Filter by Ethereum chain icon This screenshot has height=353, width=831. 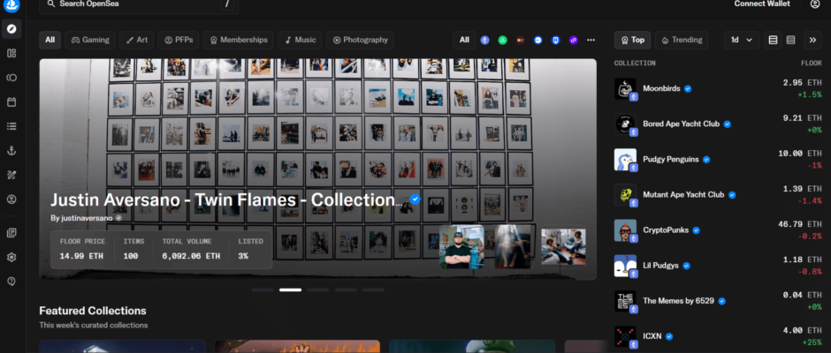[x=484, y=40]
